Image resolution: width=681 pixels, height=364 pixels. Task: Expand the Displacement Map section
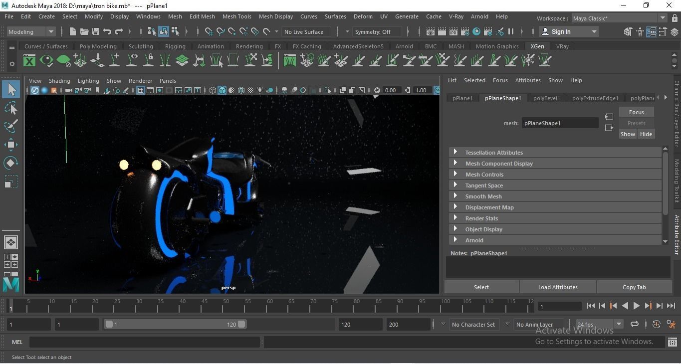[x=555, y=207]
